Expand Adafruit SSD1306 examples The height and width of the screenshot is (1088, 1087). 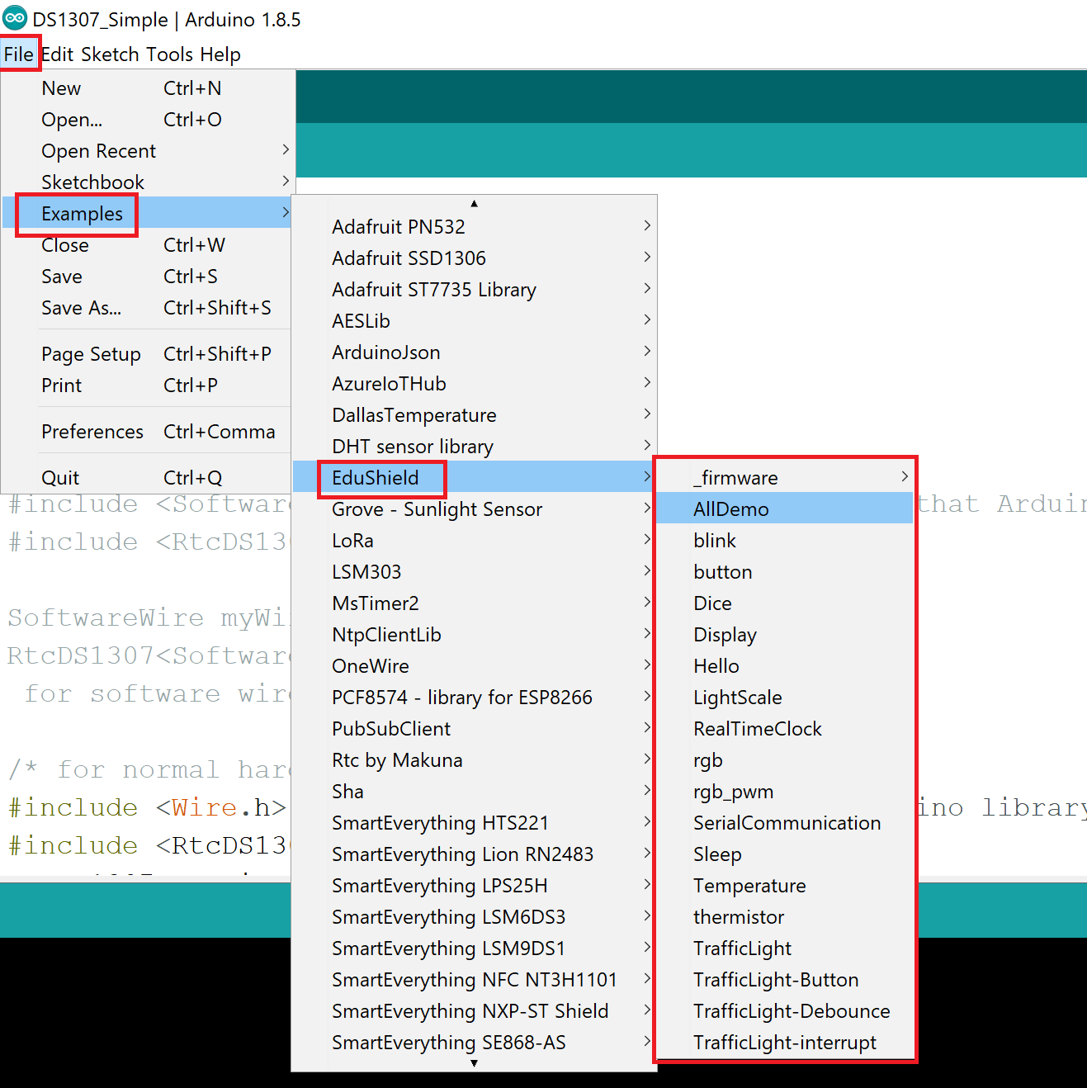tap(475, 258)
